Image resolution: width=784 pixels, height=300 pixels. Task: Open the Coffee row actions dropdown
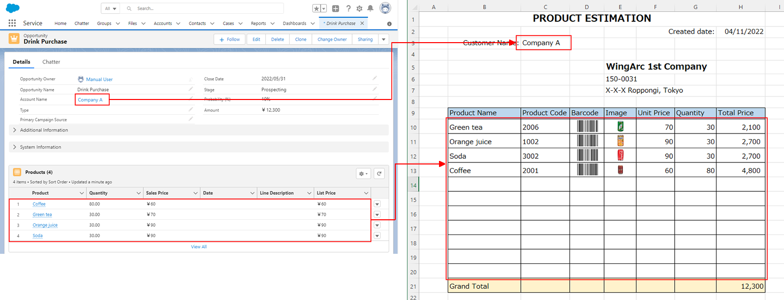point(377,204)
